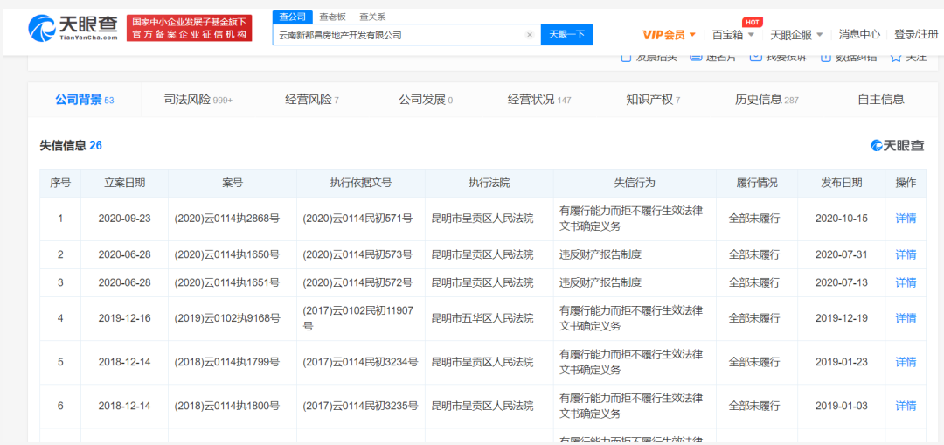Switch to the 查老板 search tab
944x445 pixels.
point(332,17)
